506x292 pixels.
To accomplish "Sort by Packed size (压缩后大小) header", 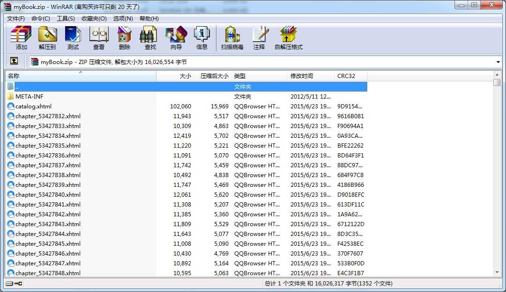I will click(x=212, y=76).
